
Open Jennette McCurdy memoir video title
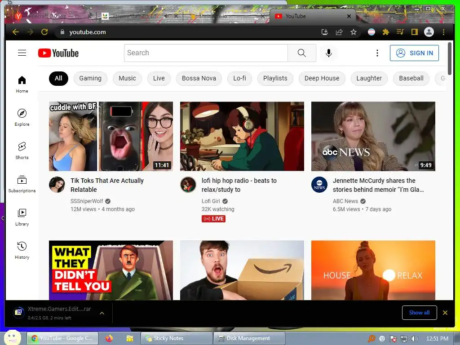pos(378,185)
